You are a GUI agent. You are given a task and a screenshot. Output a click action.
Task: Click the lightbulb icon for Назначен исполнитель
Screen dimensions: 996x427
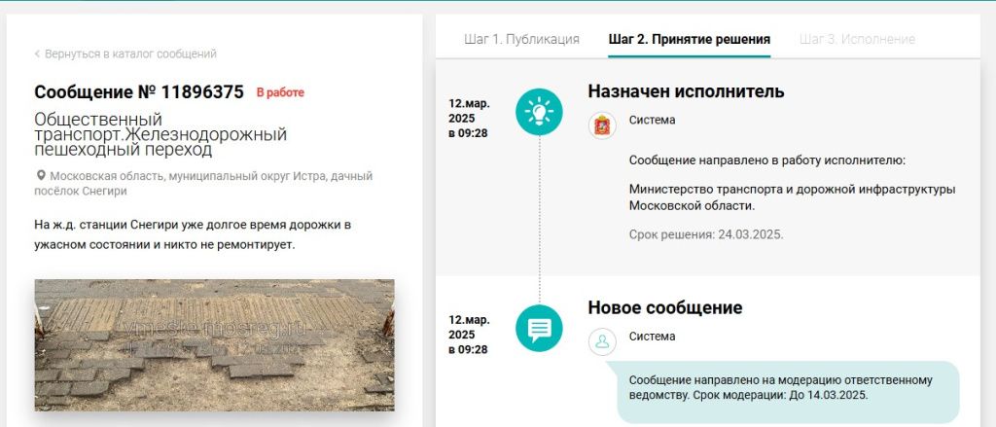pyautogui.click(x=539, y=112)
